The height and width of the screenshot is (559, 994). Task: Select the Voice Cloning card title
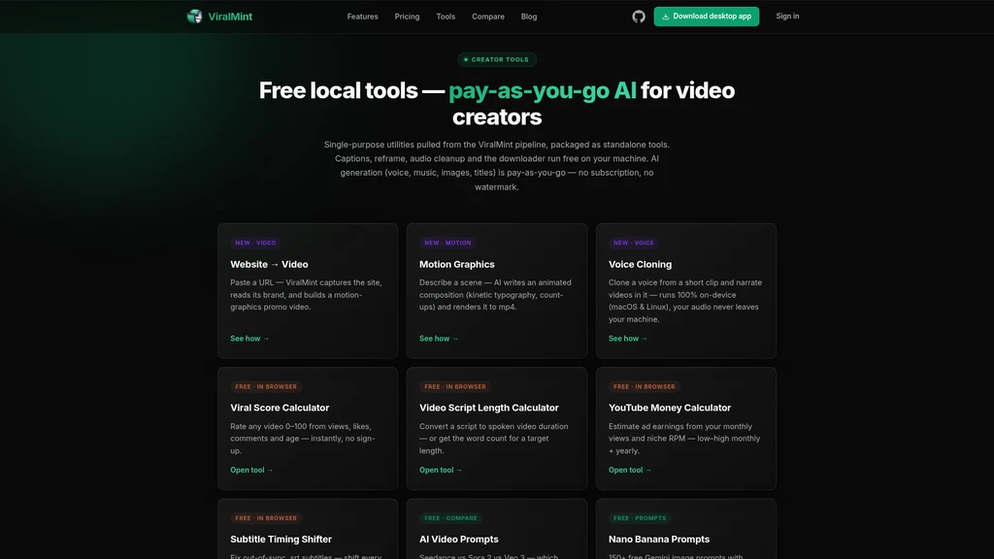tap(641, 264)
